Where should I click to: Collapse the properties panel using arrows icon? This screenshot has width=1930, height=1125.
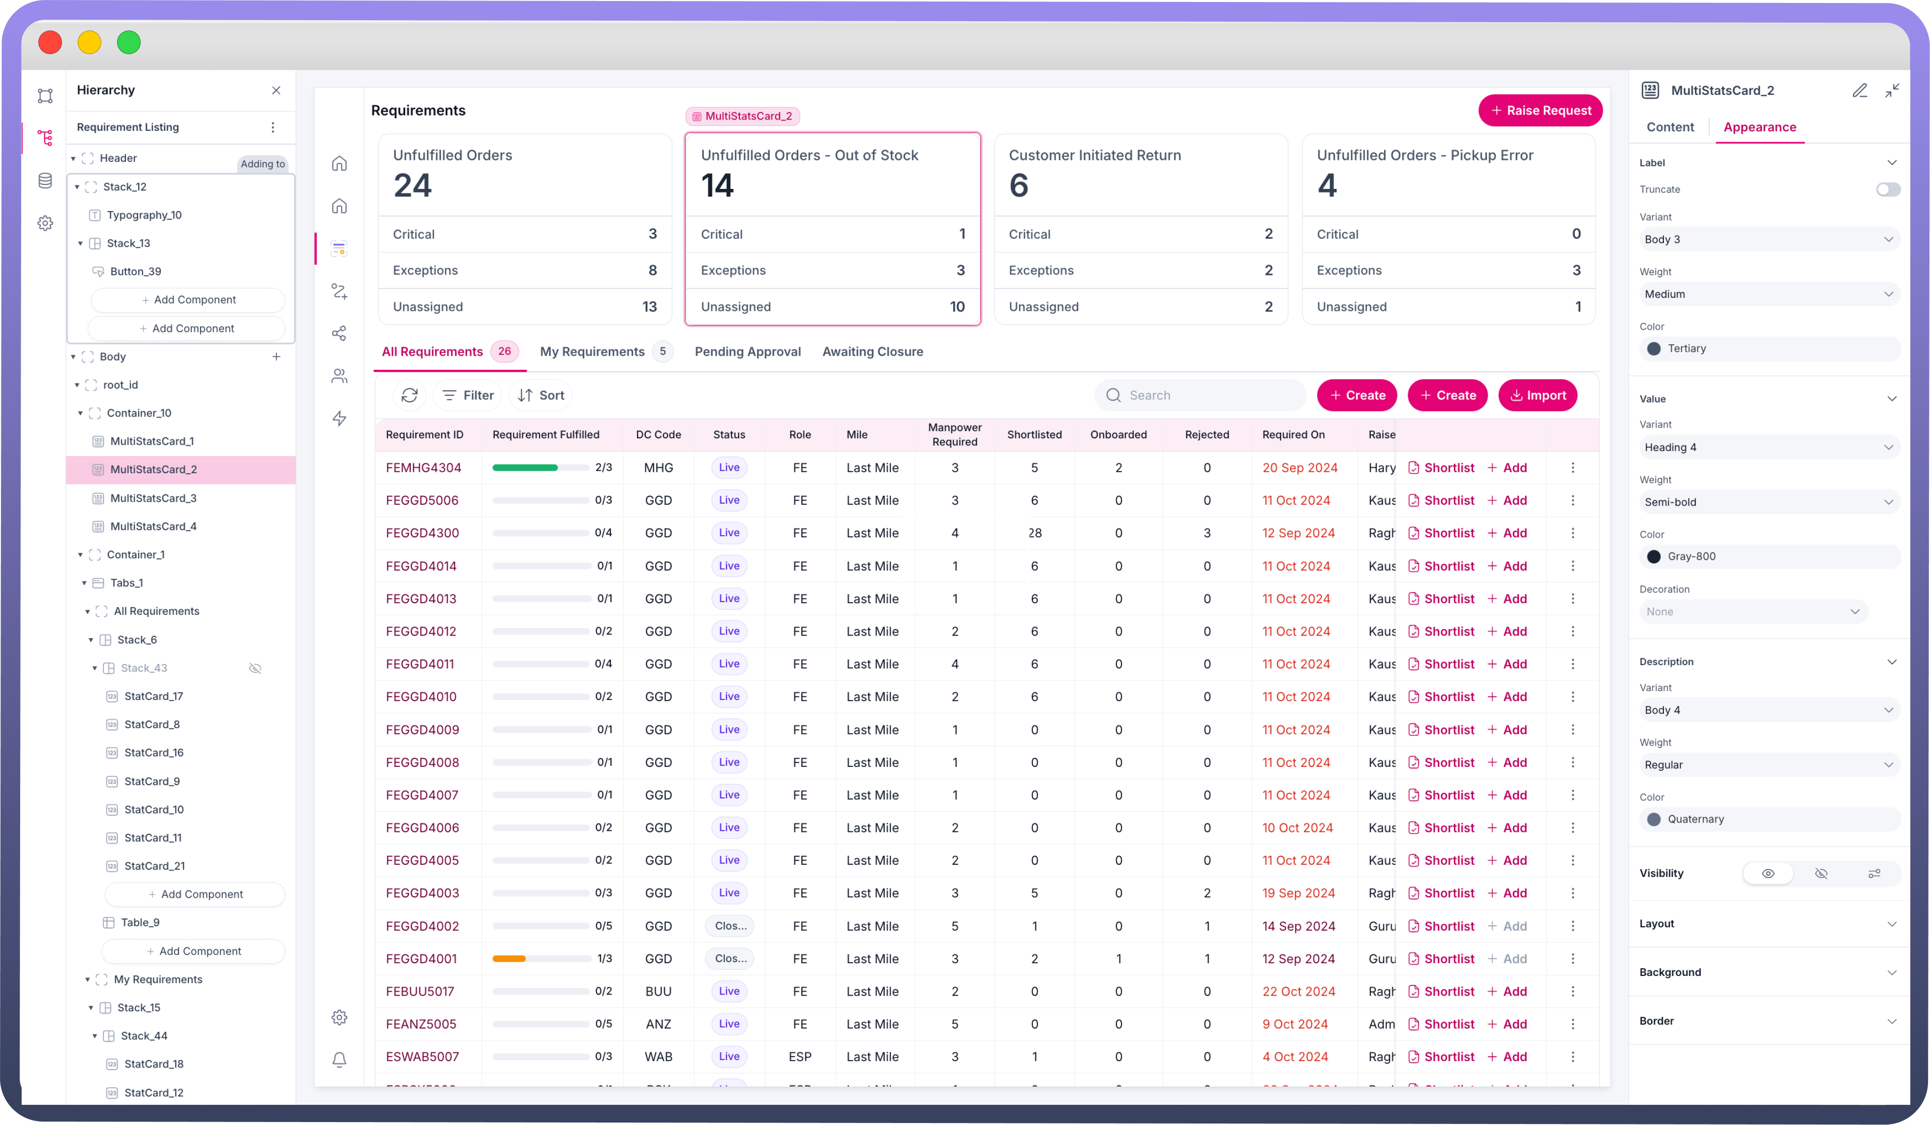(1892, 91)
